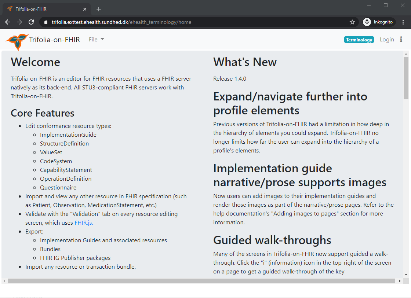Bookmark this page with the star icon
This screenshot has height=298, width=411.
click(x=352, y=22)
